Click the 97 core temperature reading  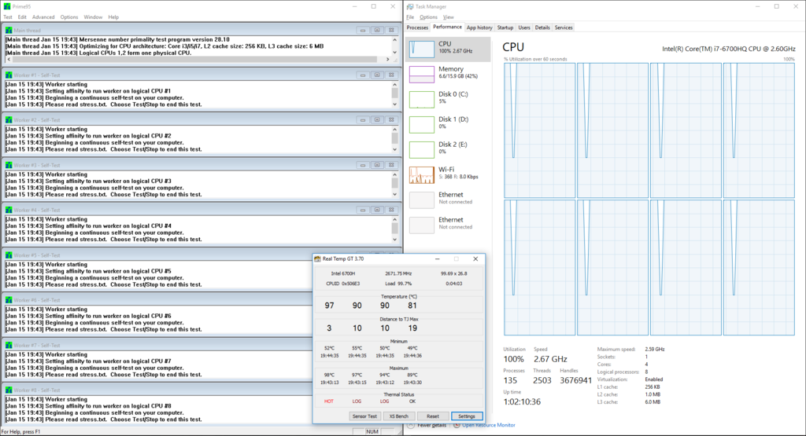click(x=330, y=305)
